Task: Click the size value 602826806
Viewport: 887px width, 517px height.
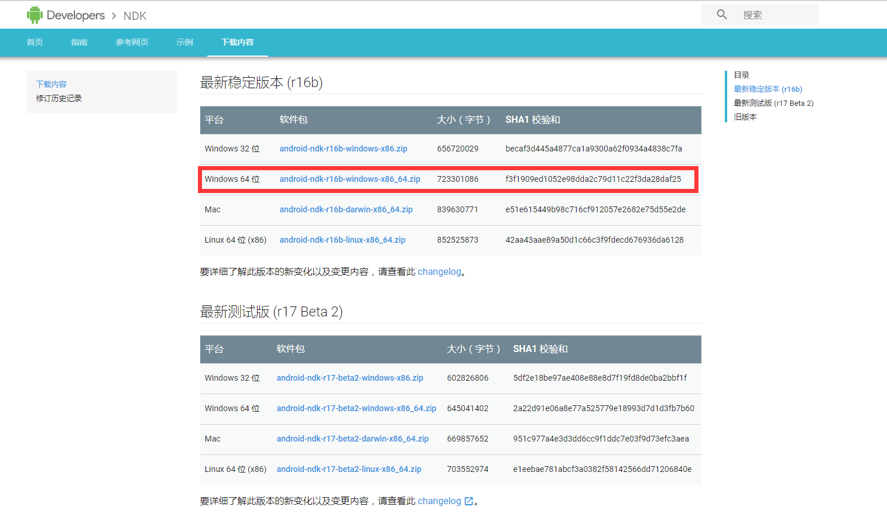Action: pos(468,378)
